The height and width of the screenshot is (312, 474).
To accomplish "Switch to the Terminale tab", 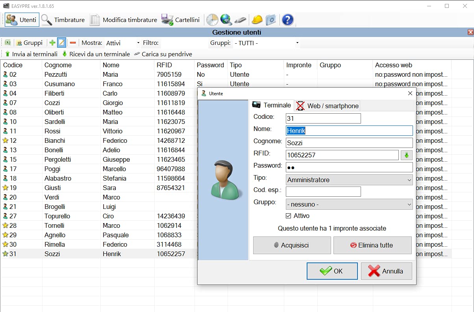I will 272,105.
